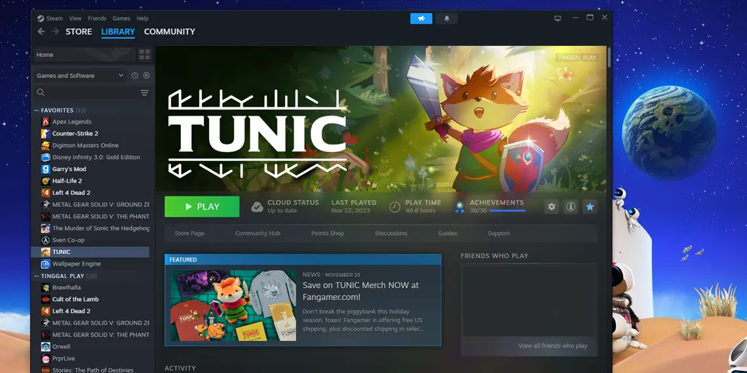Open TUNIC Store Page link
This screenshot has height=373, width=747.
click(x=189, y=233)
